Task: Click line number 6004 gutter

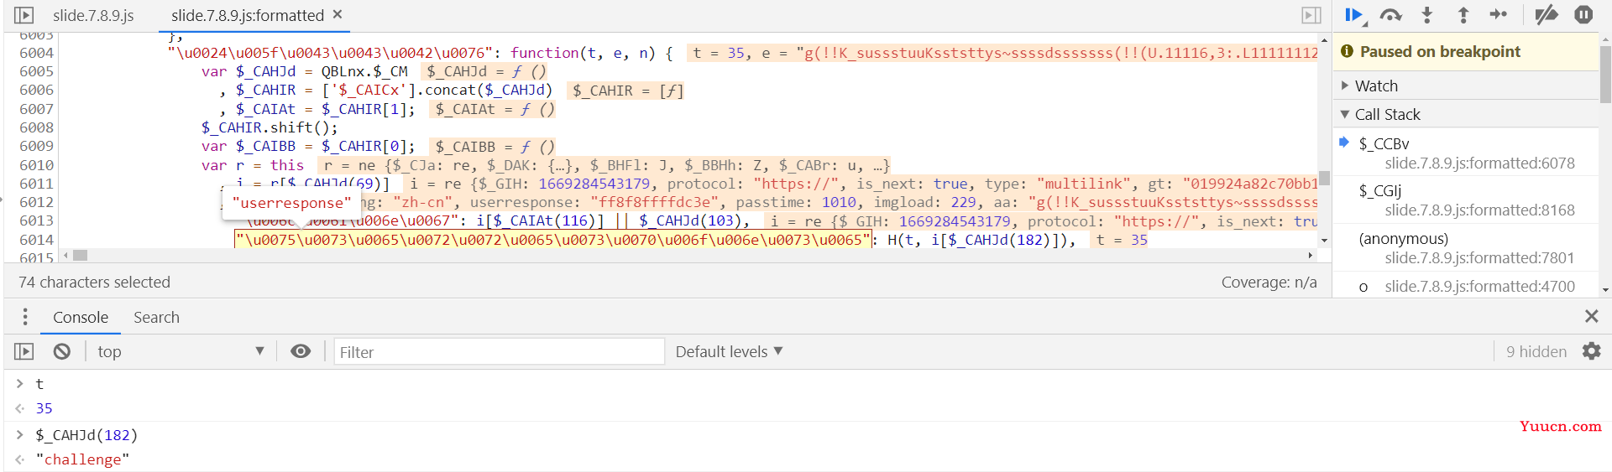Action: pos(36,53)
